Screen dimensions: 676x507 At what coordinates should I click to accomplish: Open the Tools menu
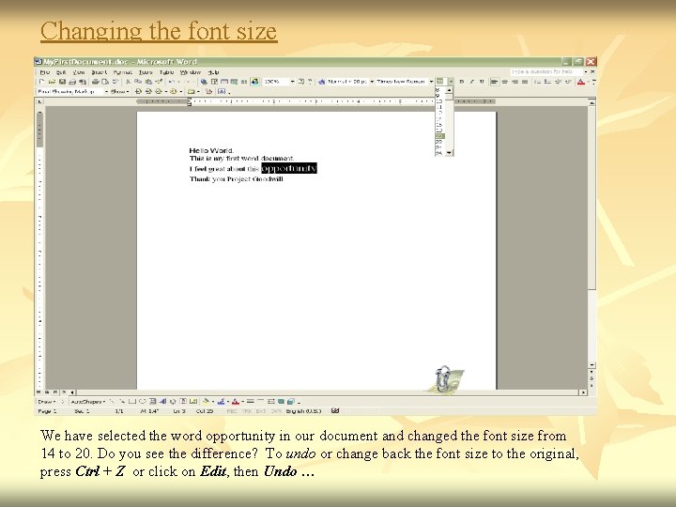point(146,72)
